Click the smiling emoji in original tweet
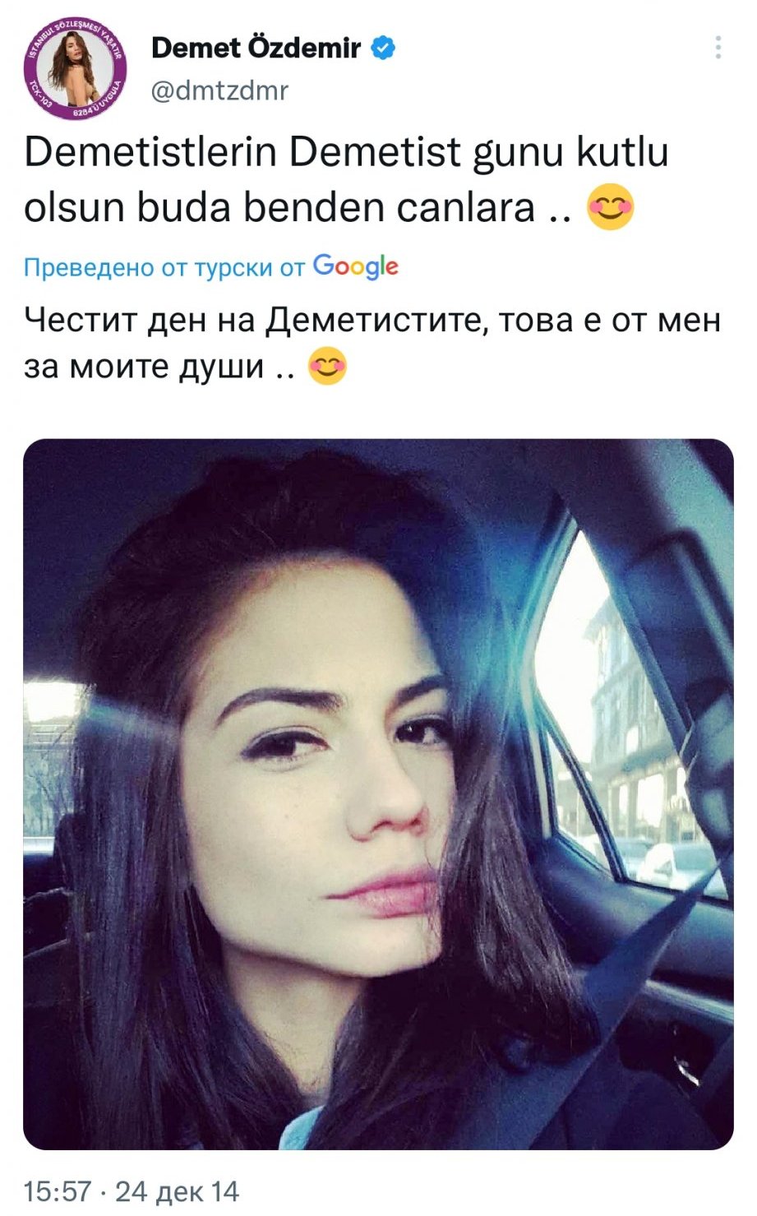 click(x=611, y=207)
